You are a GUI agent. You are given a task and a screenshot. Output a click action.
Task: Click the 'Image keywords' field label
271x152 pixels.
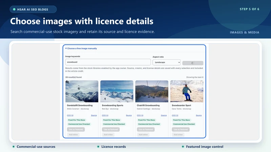(72, 56)
